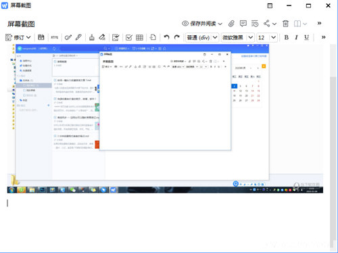Click the vertical scrollbar on the right
The image size is (338, 253).
333,162
